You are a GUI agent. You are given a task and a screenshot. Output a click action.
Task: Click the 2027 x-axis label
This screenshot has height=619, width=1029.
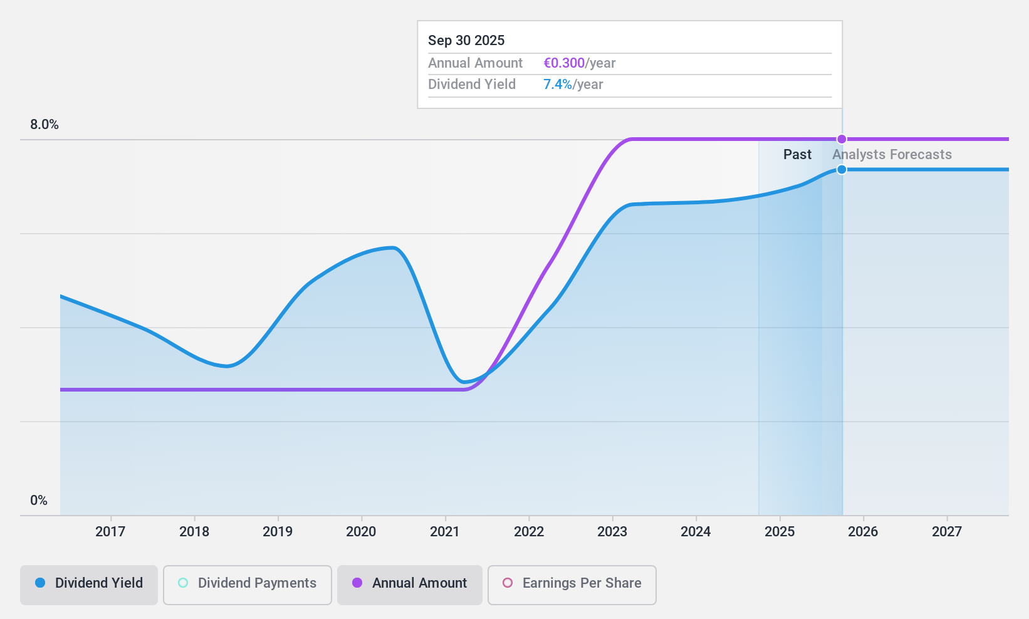[x=947, y=532]
